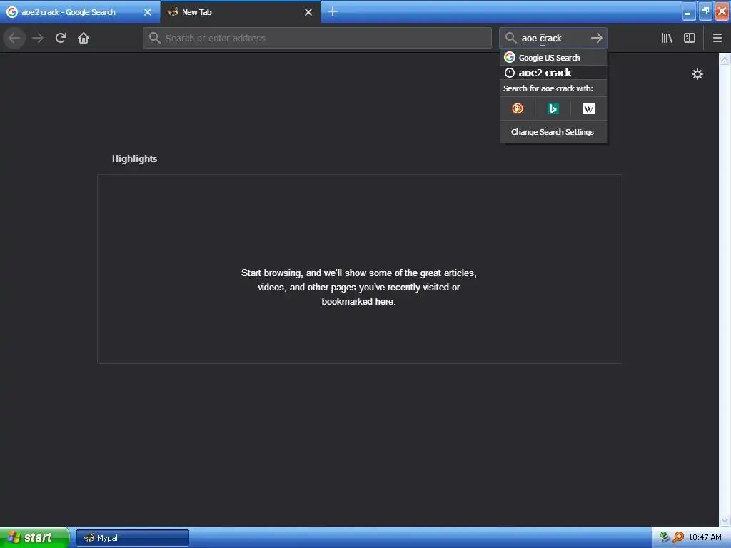Viewport: 731px width, 548px height.
Task: Search with Wikipedia icon
Action: click(588, 108)
